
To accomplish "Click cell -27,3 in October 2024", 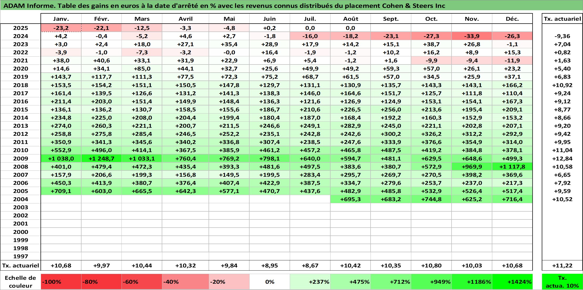I will click(x=431, y=36).
